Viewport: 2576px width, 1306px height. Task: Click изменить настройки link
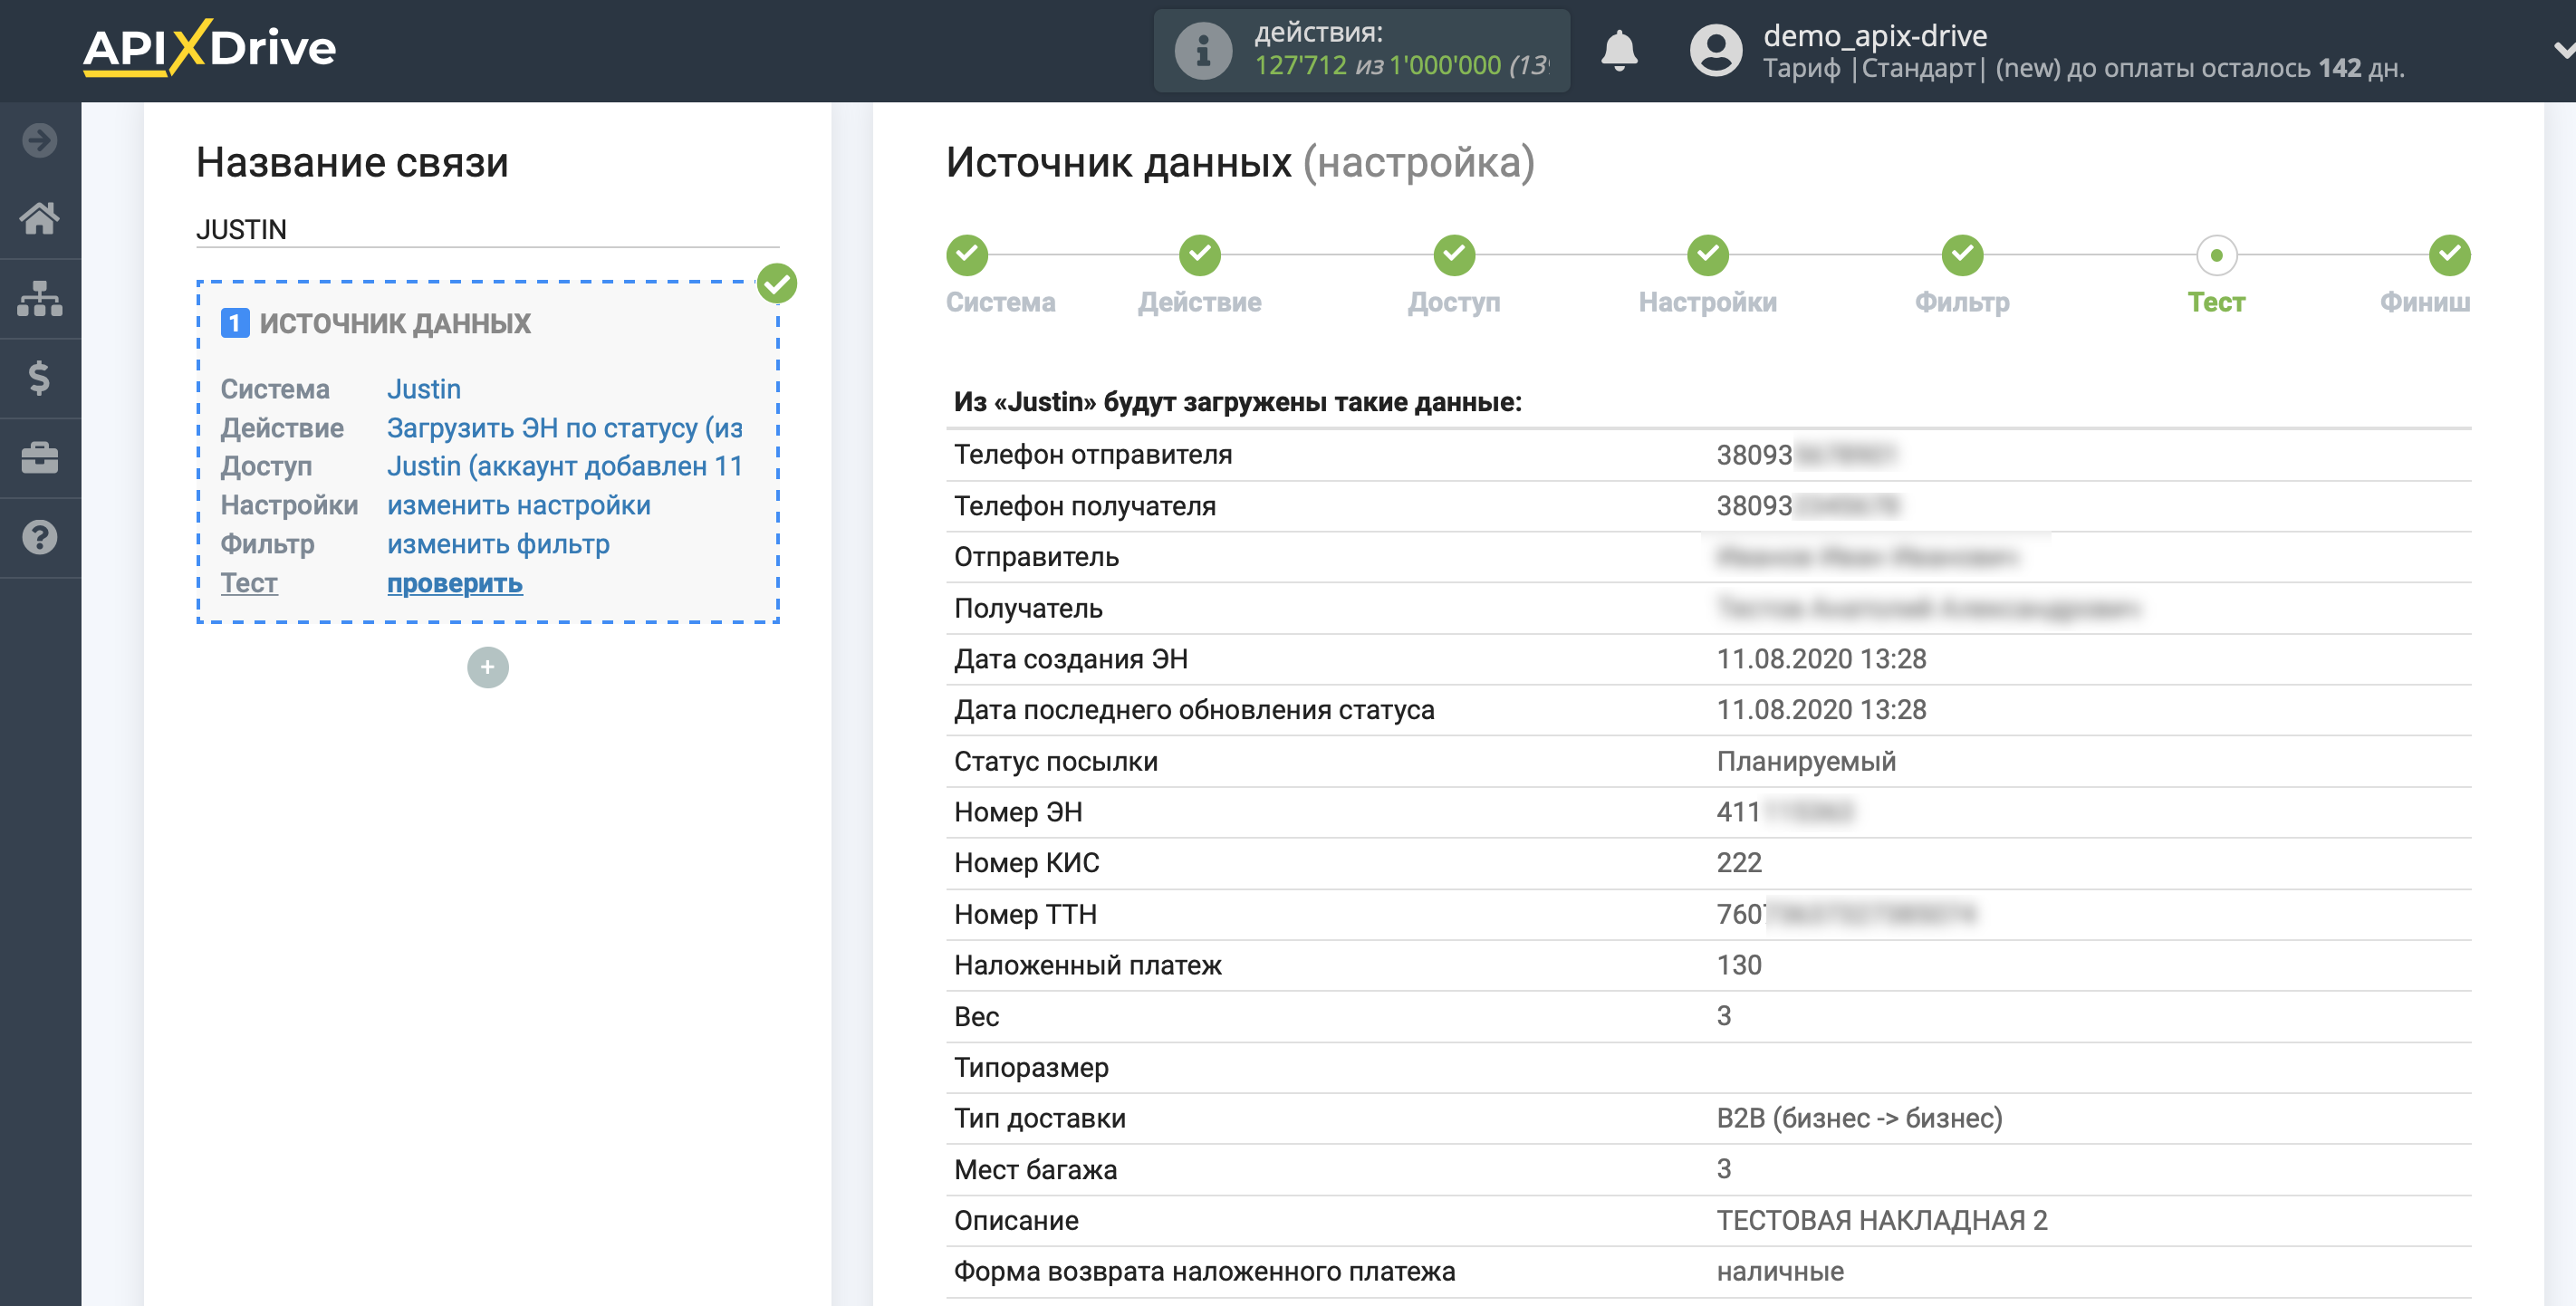pos(519,505)
